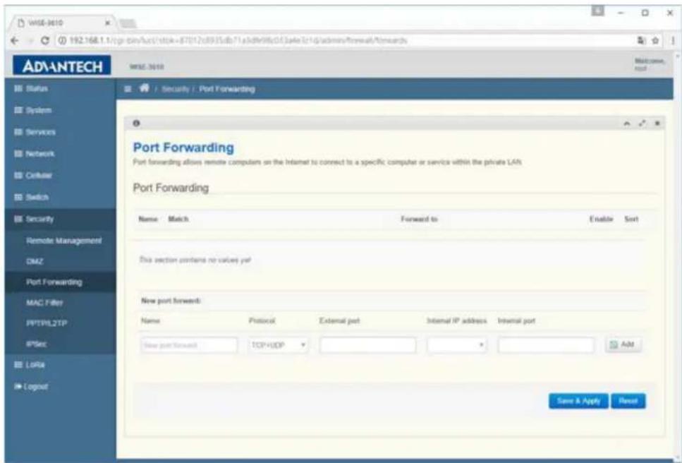Open a new browser tab
The width and height of the screenshot is (682, 463).
(128, 23)
